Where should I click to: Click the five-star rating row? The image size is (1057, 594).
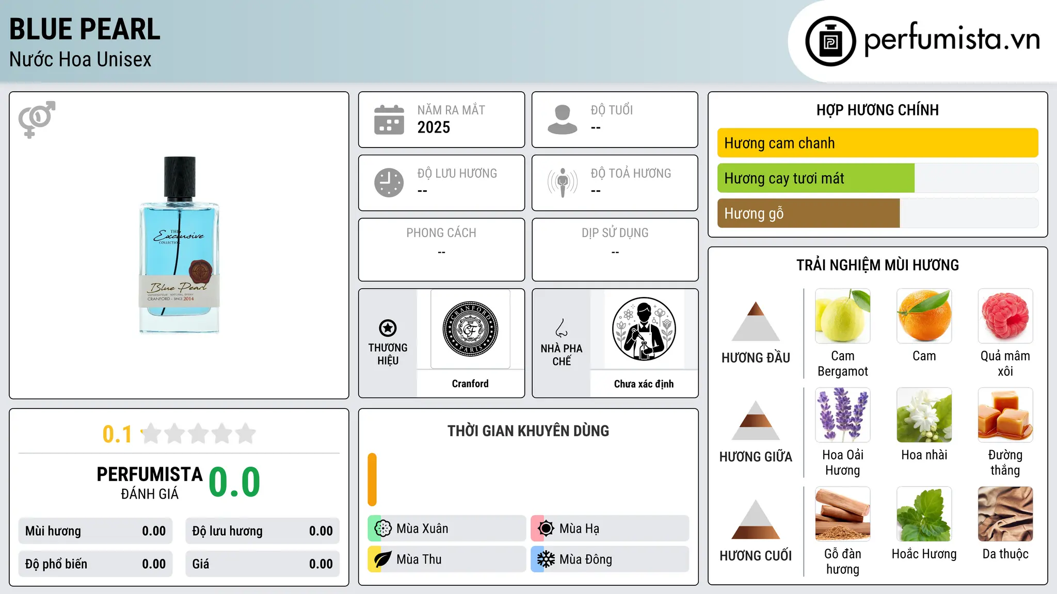click(x=198, y=434)
